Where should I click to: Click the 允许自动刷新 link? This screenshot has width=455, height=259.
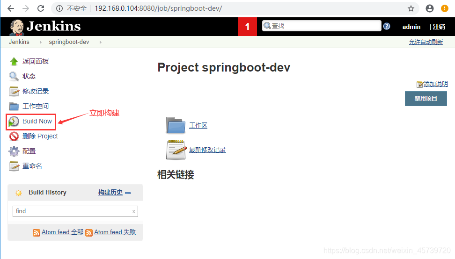pos(426,42)
